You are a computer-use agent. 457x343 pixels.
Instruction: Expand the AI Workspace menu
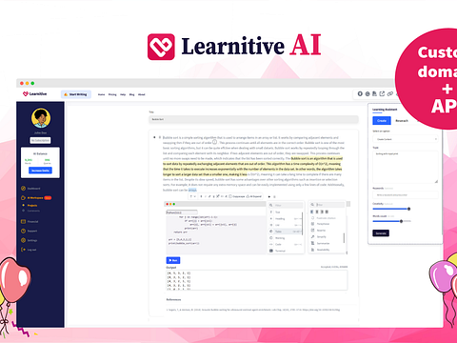click(36, 197)
